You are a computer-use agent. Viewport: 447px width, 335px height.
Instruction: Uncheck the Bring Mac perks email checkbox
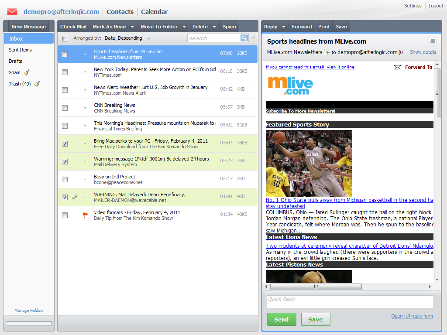coord(65,144)
